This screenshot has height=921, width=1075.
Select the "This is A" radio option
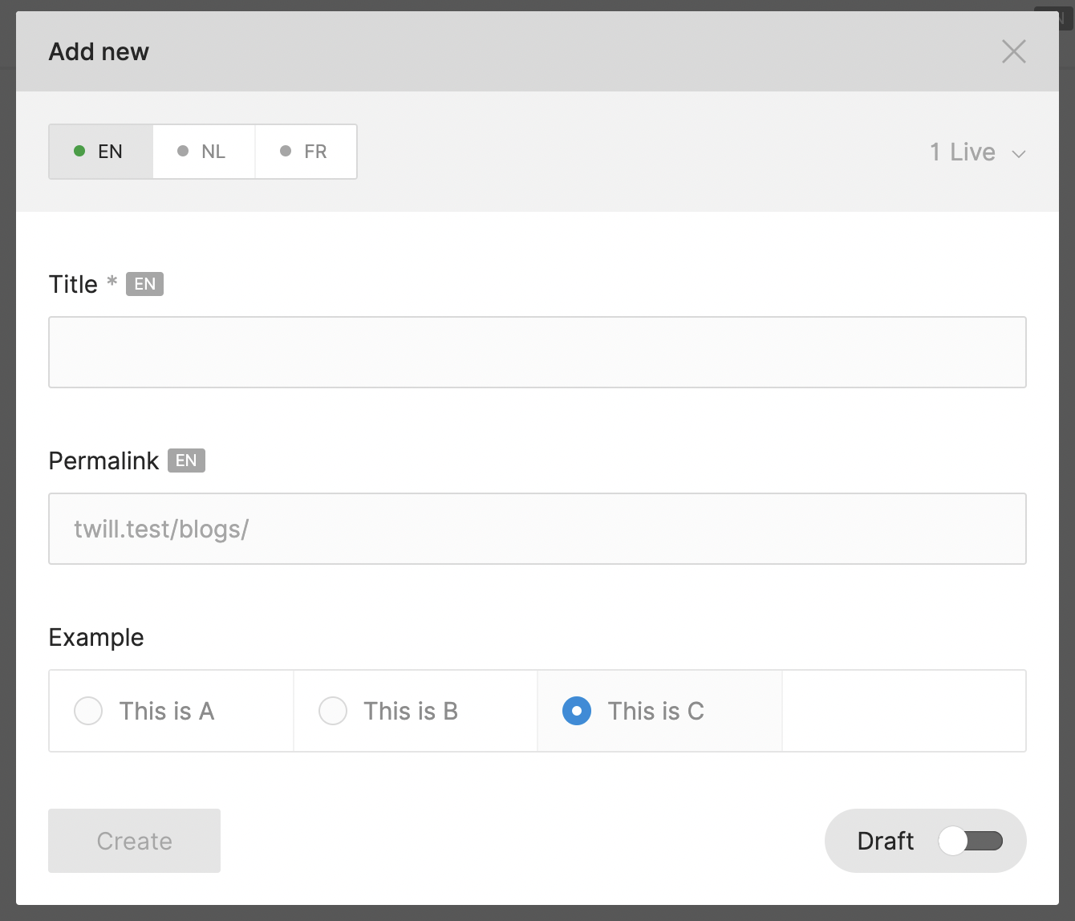click(x=88, y=711)
